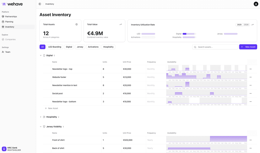Screen dimensions: 260x153
Task: Click the purple New Asset button
Action: coord(248,47)
